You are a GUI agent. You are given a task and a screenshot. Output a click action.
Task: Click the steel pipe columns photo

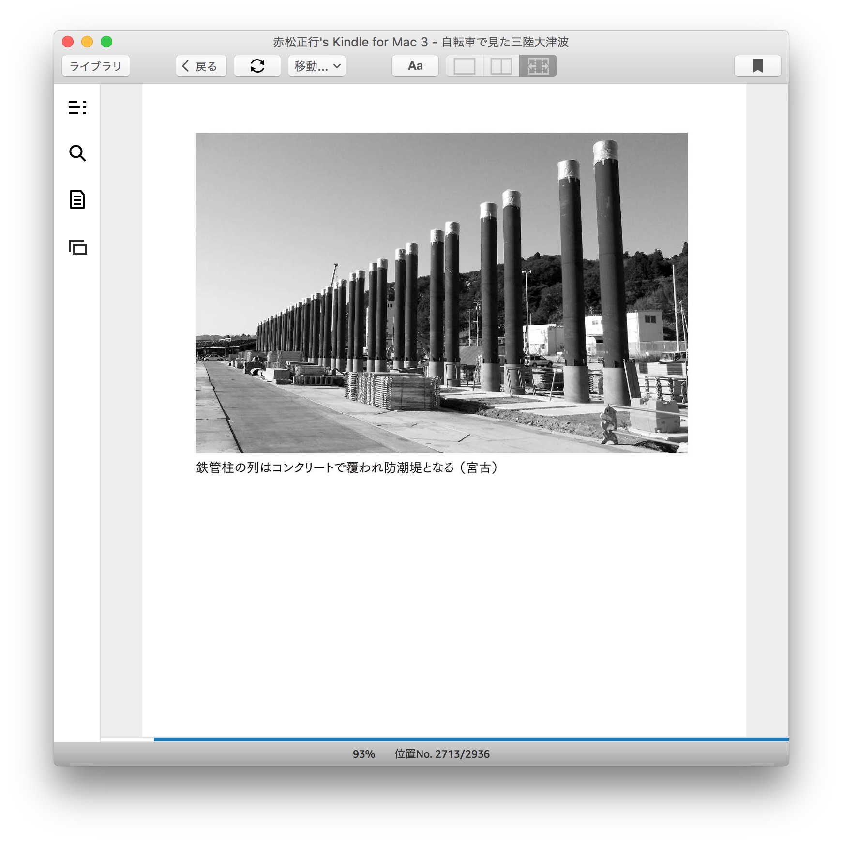click(x=441, y=293)
